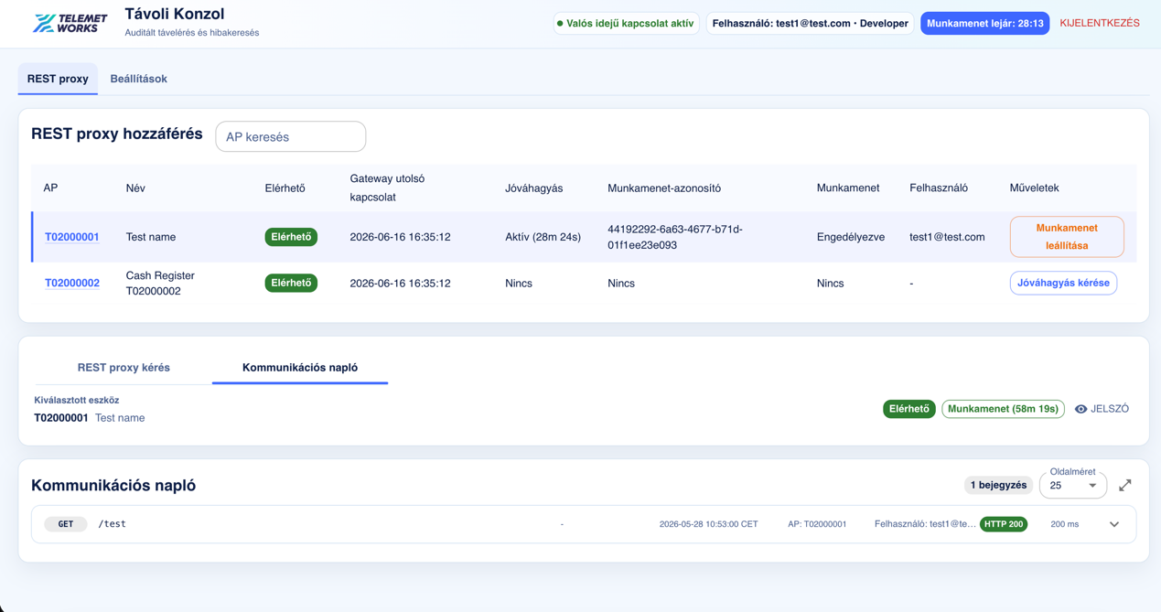This screenshot has width=1161, height=612.
Task: Click the Elérhető badge in the T02000001 row
Action: (x=291, y=237)
